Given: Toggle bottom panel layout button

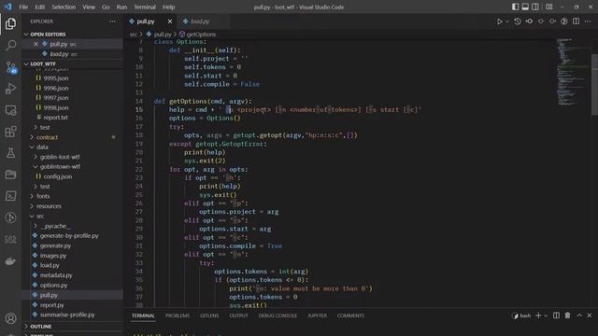Looking at the screenshot, I should [525, 7].
